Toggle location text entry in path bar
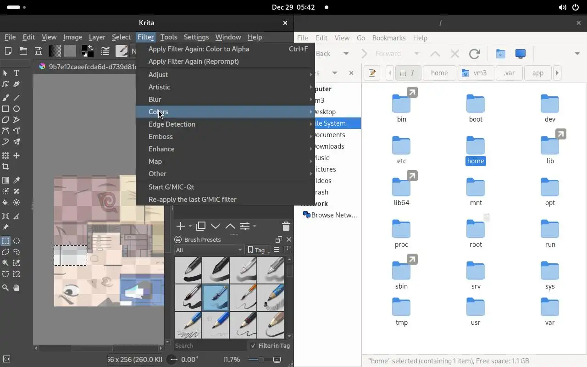The width and height of the screenshot is (587, 367). pyautogui.click(x=372, y=73)
